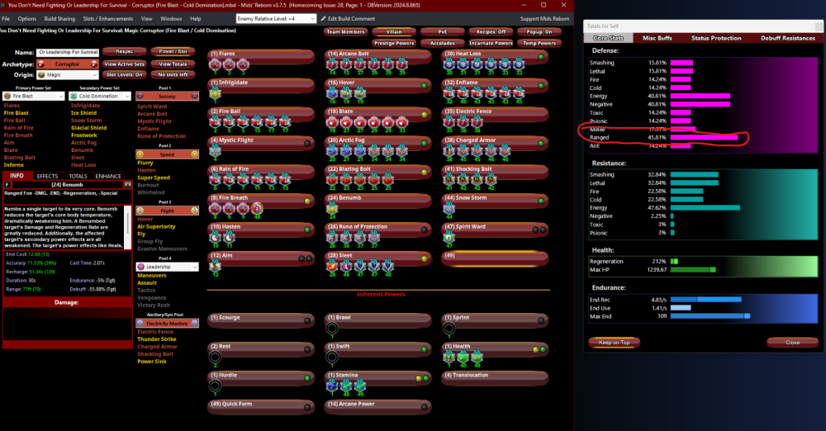Click the Ranged defense magenta bar
Screen dimensions: 826x431
(x=704, y=137)
